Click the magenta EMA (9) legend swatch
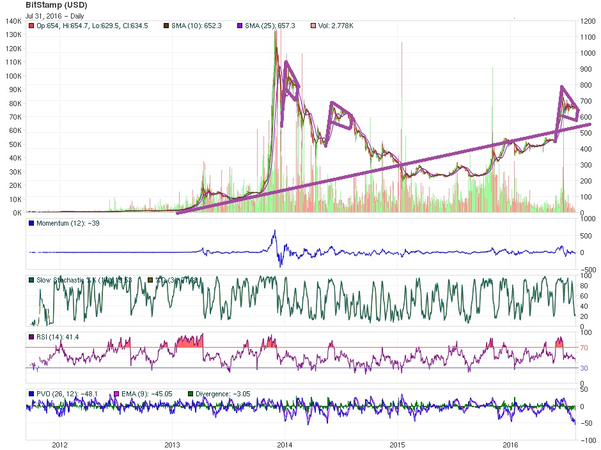This screenshot has height=450, width=601. coord(116,394)
